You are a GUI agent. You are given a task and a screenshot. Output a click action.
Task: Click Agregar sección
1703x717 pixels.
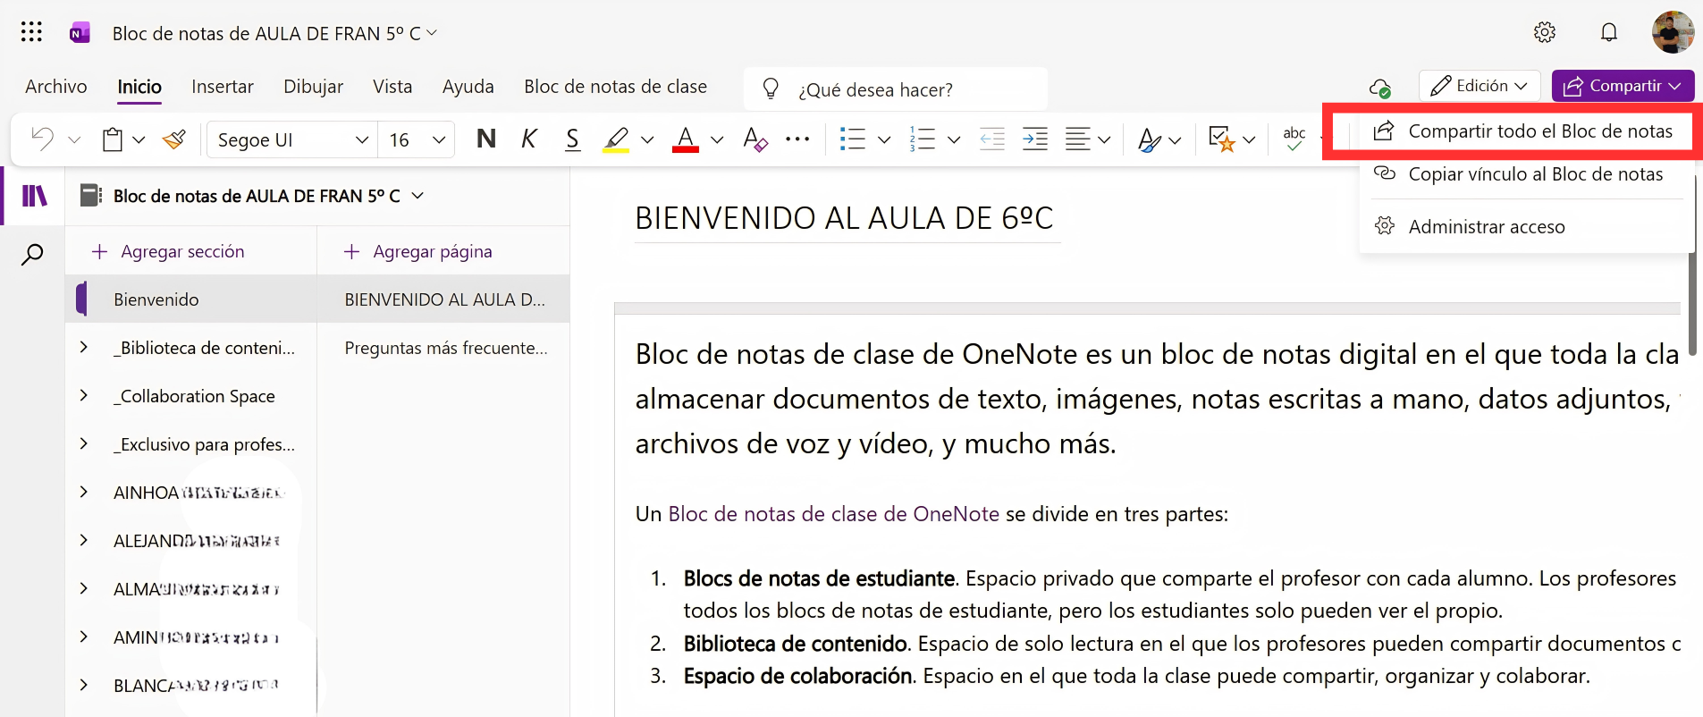(169, 252)
